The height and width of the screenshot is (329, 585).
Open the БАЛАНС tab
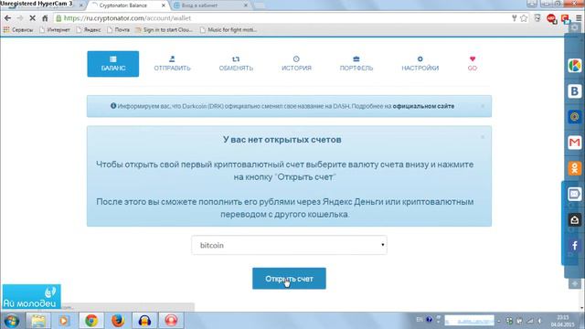113,64
